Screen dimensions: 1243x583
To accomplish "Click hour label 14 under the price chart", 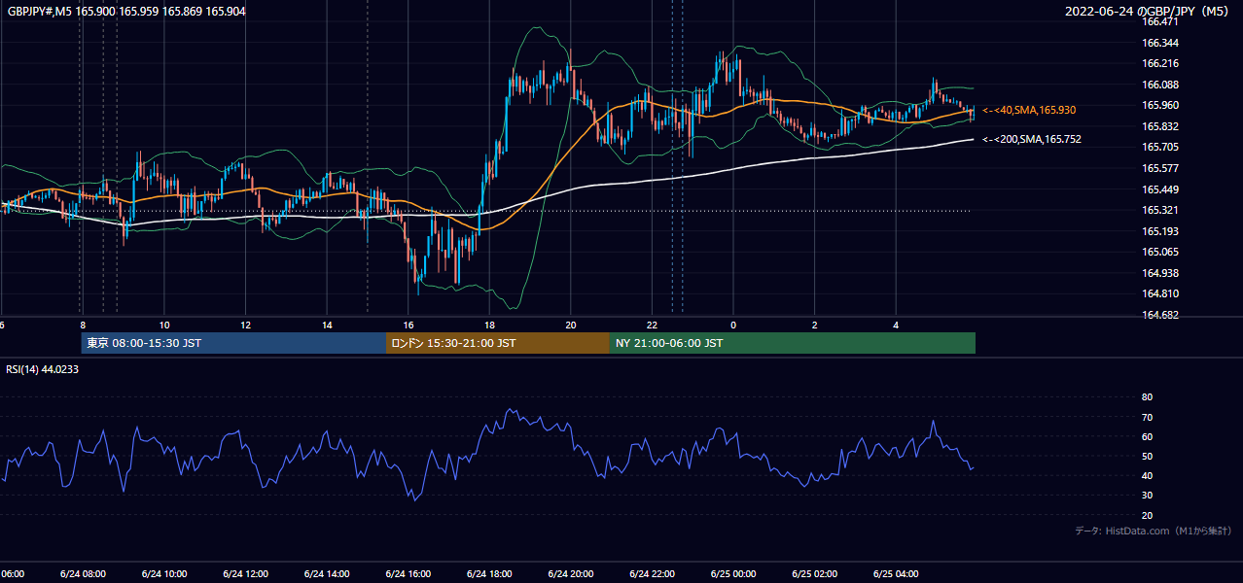I will 328,326.
